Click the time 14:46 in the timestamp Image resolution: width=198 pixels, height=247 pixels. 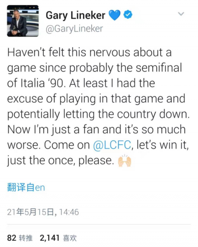[69, 212]
